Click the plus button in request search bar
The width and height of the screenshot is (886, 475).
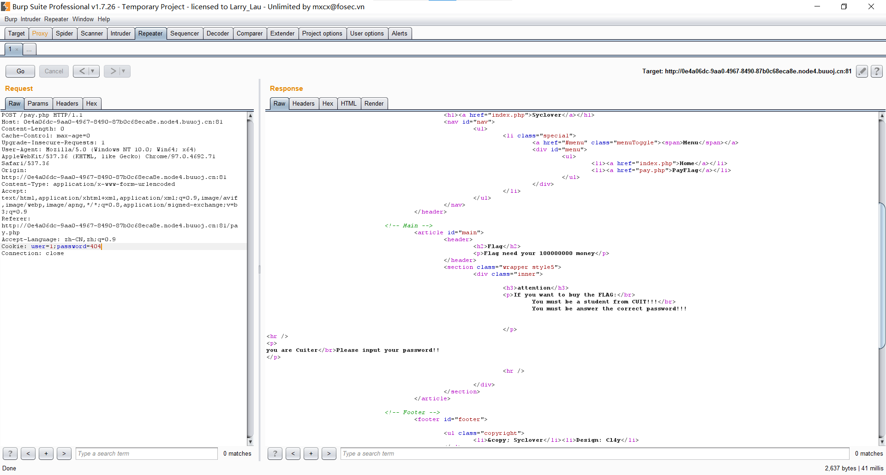46,453
